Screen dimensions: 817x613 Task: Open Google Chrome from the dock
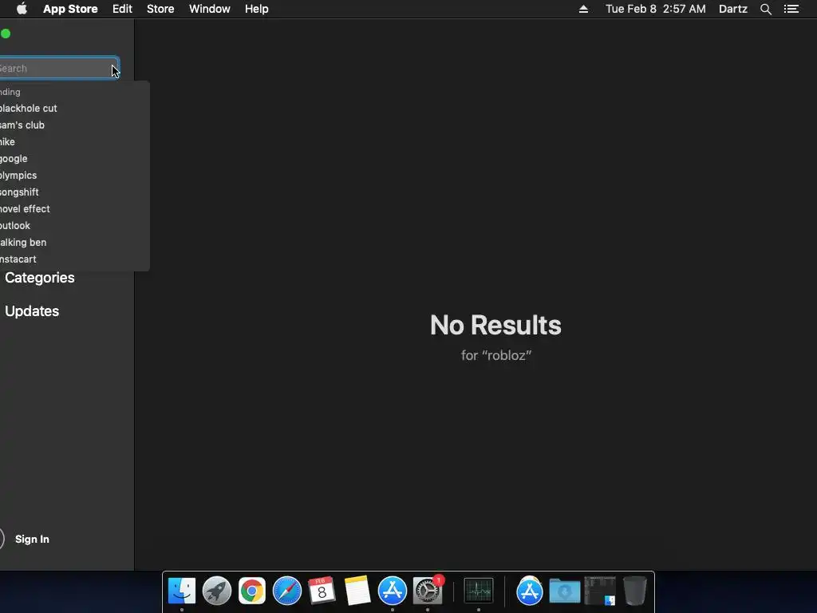pos(251,591)
